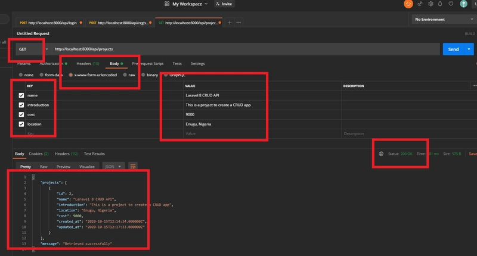This screenshot has height=256, width=477.
Task: Open the Send button dropdown arrow
Action: 469,49
